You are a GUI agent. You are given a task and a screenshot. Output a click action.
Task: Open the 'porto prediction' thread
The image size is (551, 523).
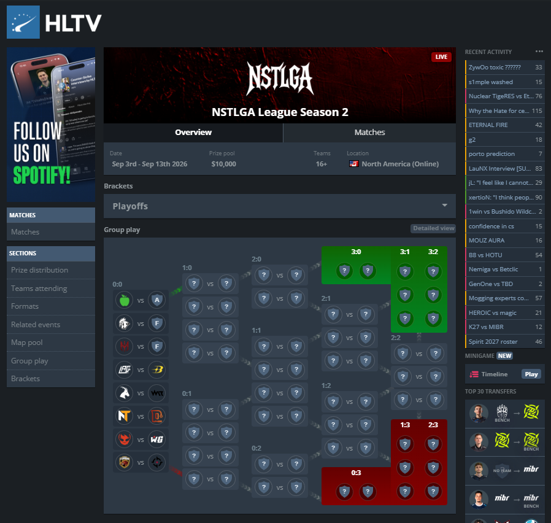click(504, 154)
